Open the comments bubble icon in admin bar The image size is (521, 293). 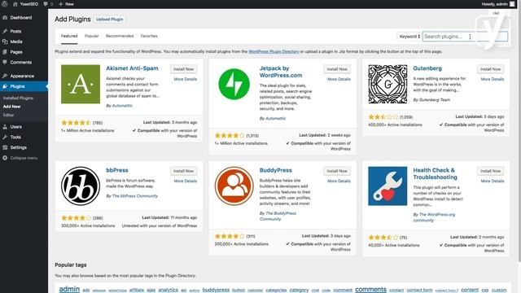(46, 4)
